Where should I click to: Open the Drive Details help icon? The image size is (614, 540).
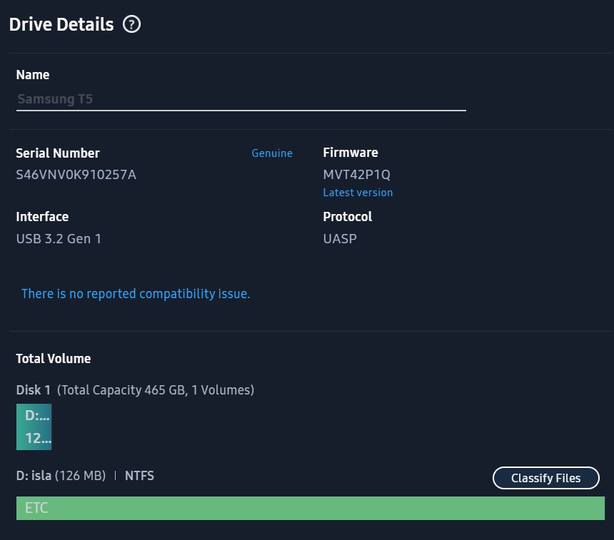(131, 24)
